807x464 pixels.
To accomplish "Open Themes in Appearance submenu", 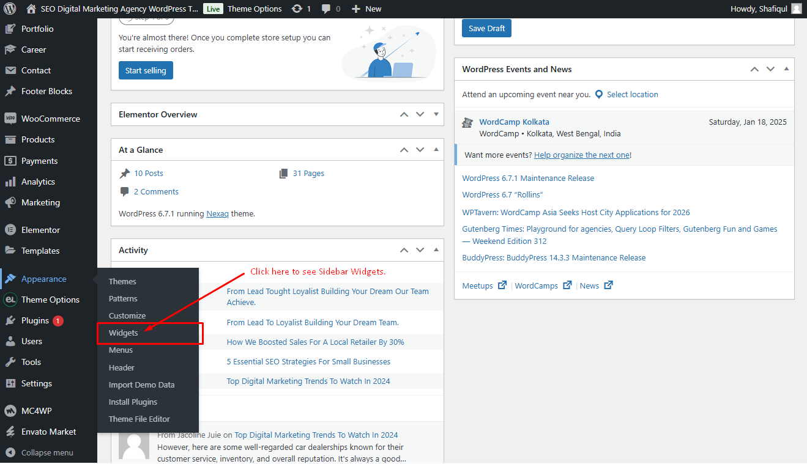I will coord(122,281).
